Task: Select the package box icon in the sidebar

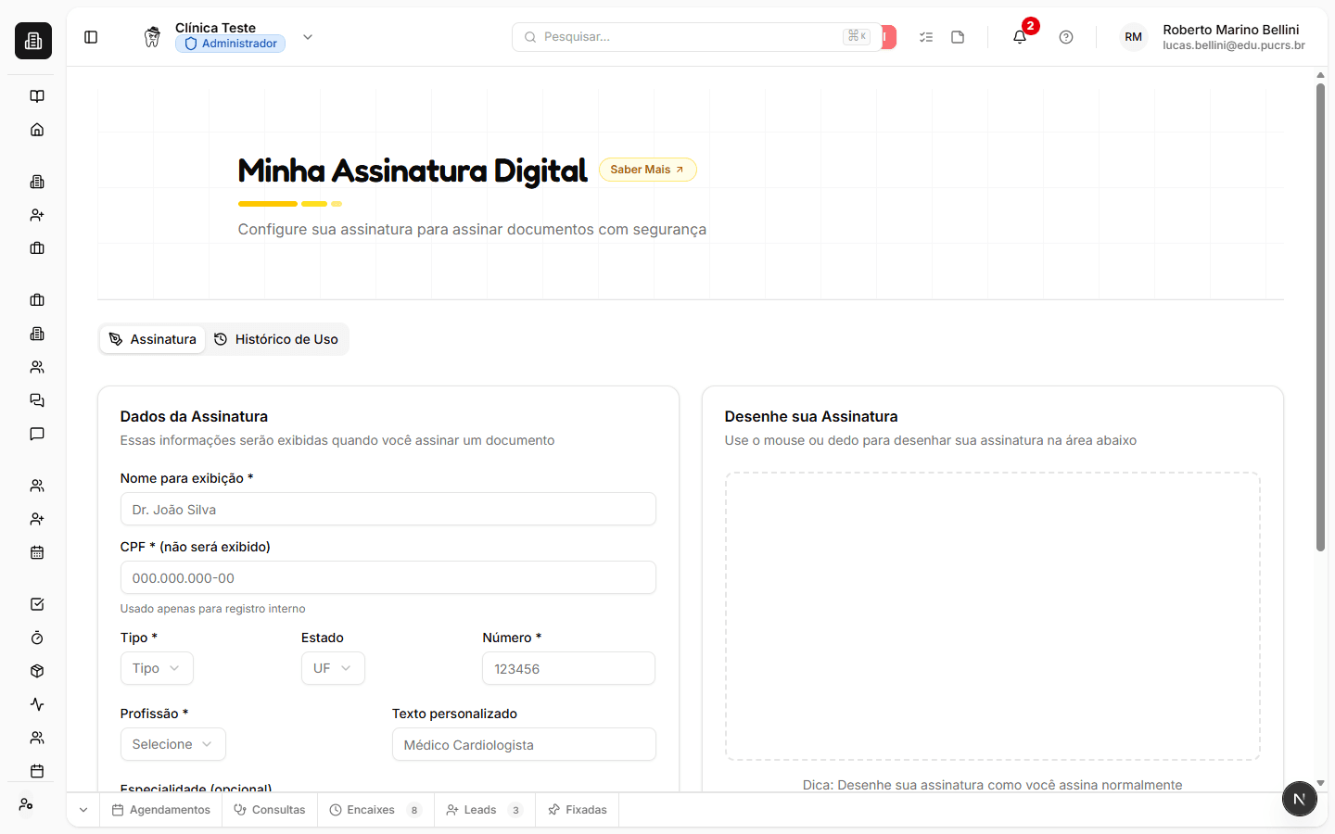Action: click(x=36, y=670)
